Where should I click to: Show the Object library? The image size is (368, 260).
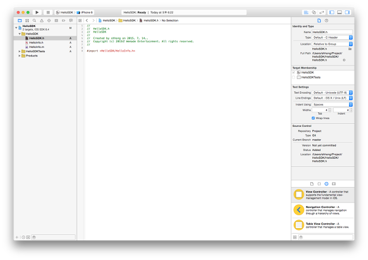[326, 184]
